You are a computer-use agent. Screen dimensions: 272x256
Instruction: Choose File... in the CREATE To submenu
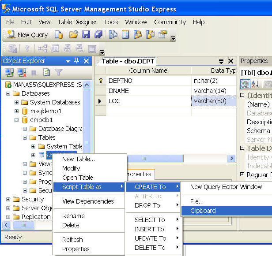(x=227, y=201)
